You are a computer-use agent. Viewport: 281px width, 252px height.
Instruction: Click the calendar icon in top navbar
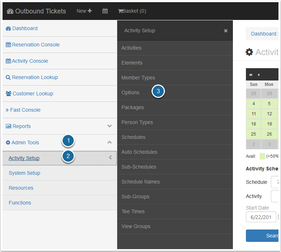(105, 11)
